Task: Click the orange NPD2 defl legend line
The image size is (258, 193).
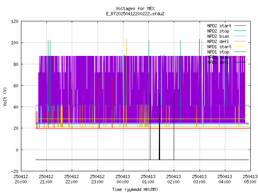Action: [x=240, y=41]
